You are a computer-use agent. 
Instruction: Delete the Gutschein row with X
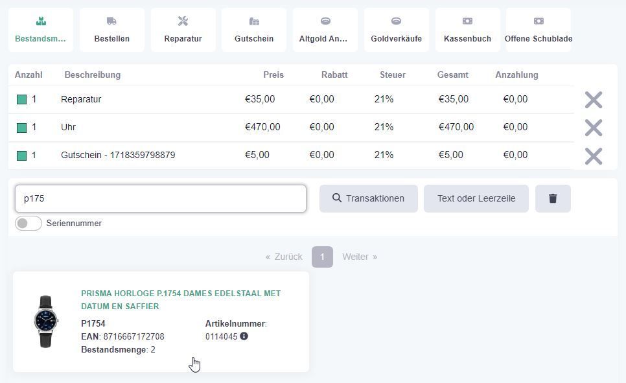[594, 156]
